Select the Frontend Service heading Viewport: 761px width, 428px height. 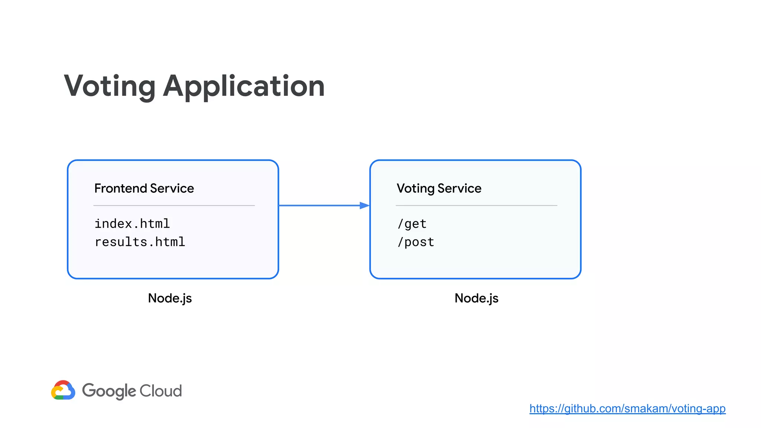click(144, 188)
